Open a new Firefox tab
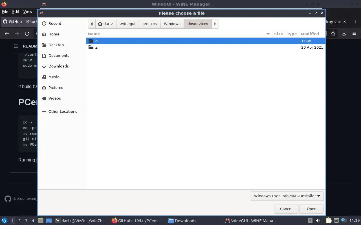The height and width of the screenshot is (225, 361). pyautogui.click(x=355, y=22)
